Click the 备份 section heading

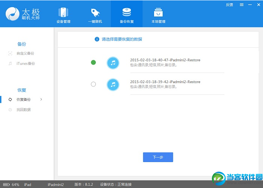pos(22,44)
